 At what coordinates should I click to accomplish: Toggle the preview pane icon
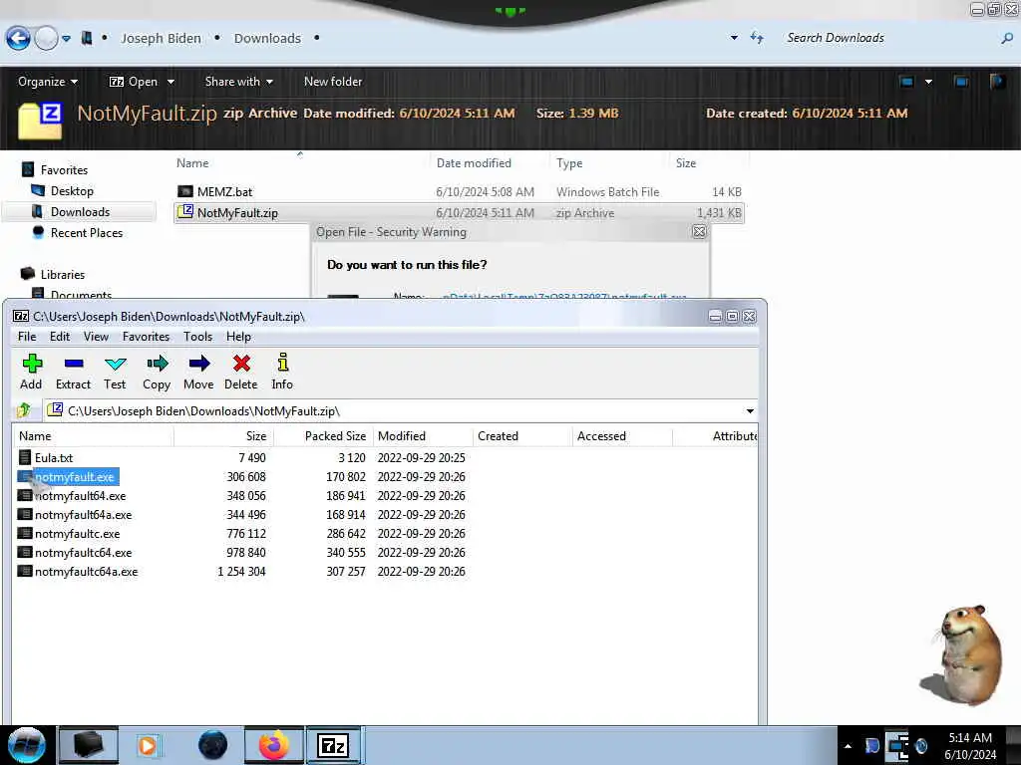pyautogui.click(x=961, y=82)
